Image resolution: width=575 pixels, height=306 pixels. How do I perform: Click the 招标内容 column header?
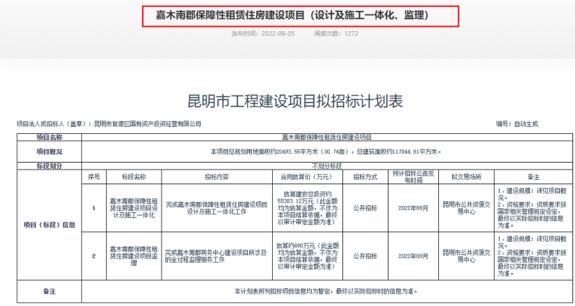coord(217,177)
